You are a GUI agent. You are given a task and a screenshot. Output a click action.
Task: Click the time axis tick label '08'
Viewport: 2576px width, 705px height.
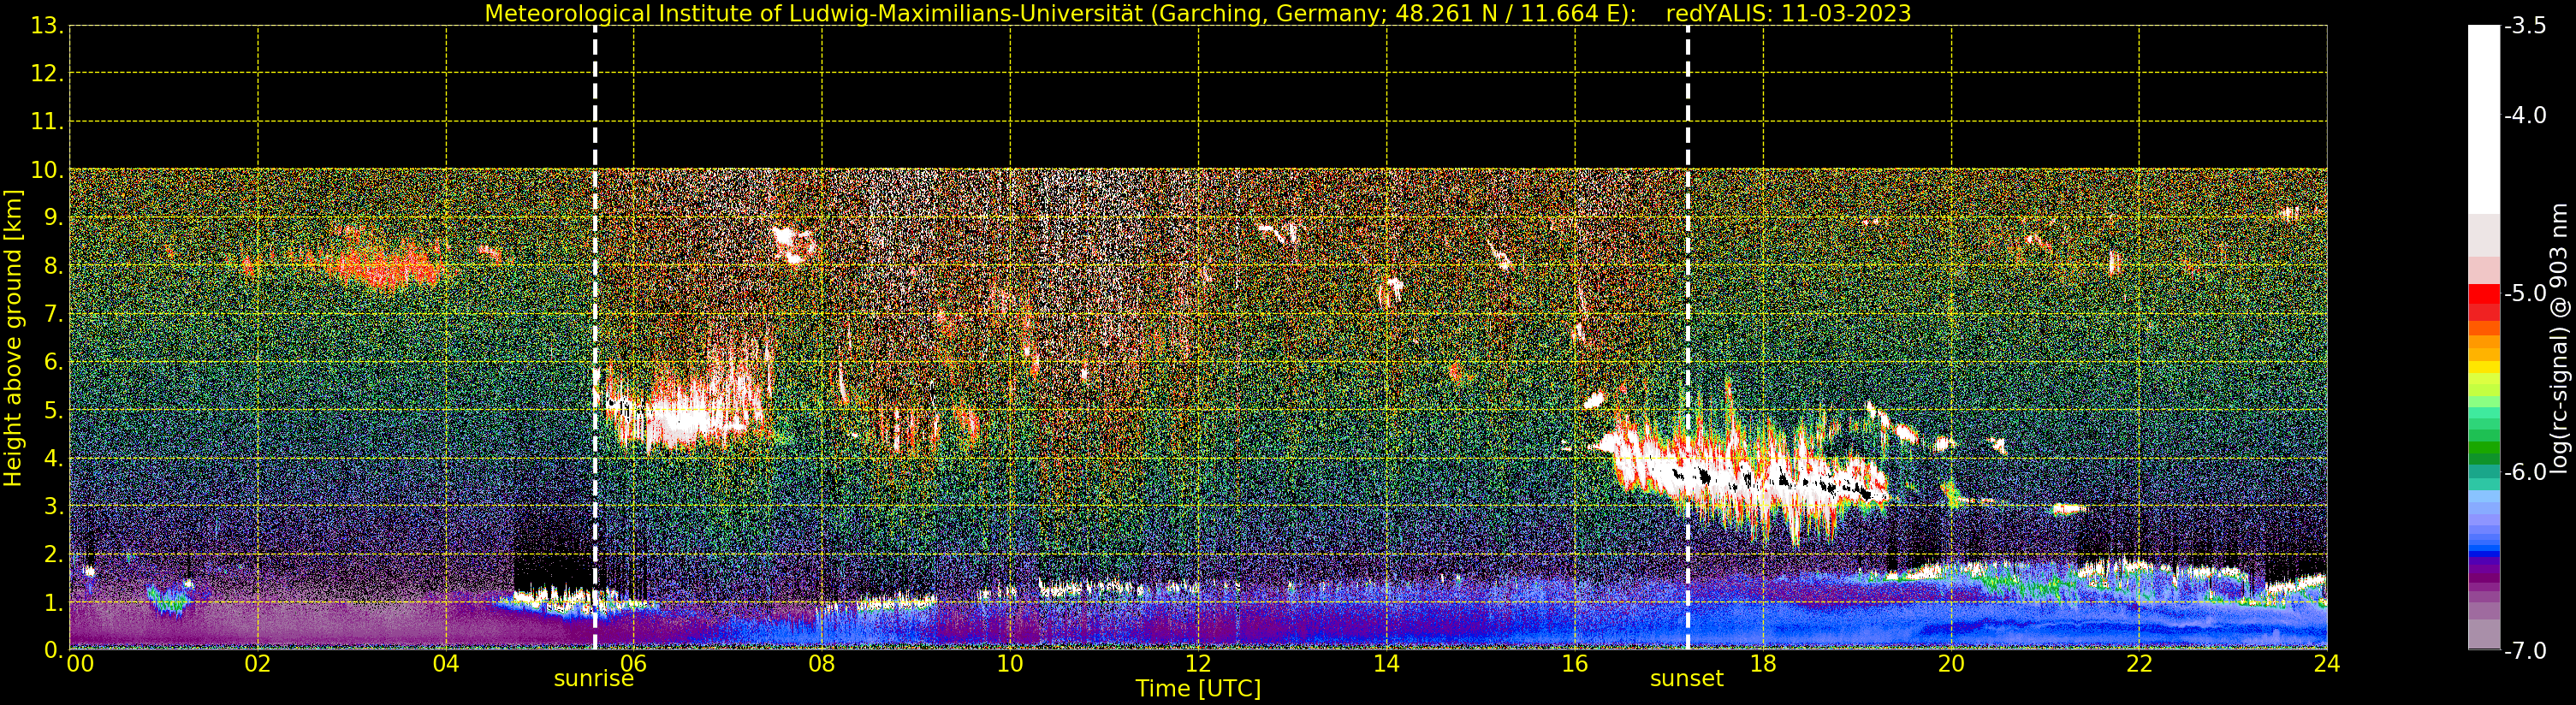[x=822, y=664]
